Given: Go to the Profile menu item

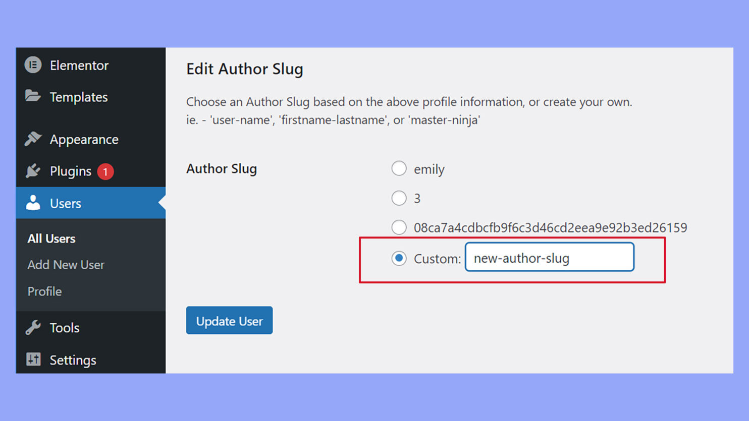Looking at the screenshot, I should pyautogui.click(x=44, y=291).
